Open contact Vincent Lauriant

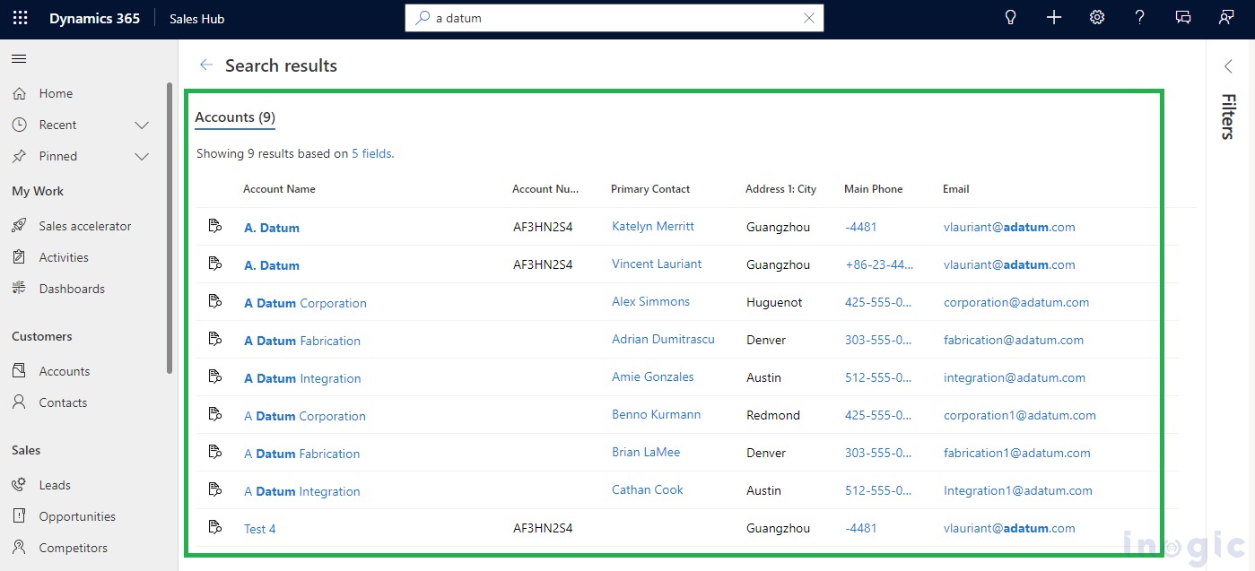pos(657,264)
